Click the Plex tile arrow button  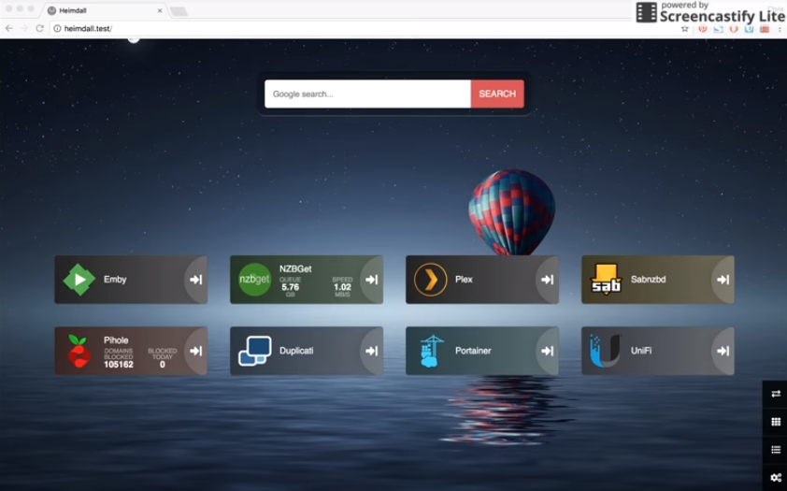[x=547, y=280]
